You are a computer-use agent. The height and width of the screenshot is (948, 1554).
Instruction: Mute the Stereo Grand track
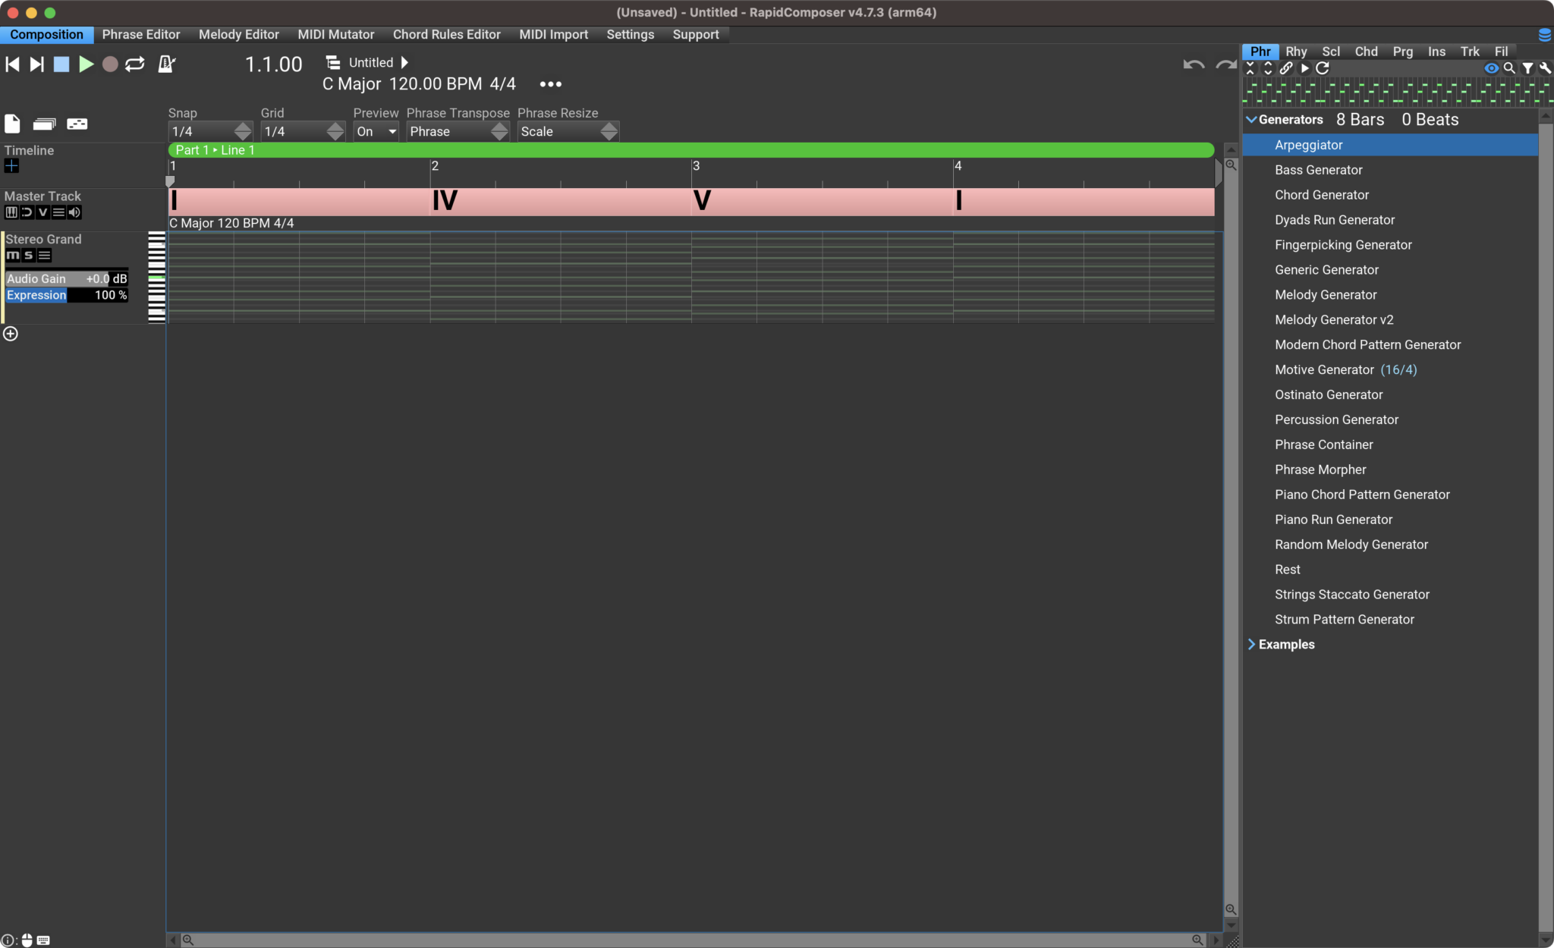coord(13,256)
